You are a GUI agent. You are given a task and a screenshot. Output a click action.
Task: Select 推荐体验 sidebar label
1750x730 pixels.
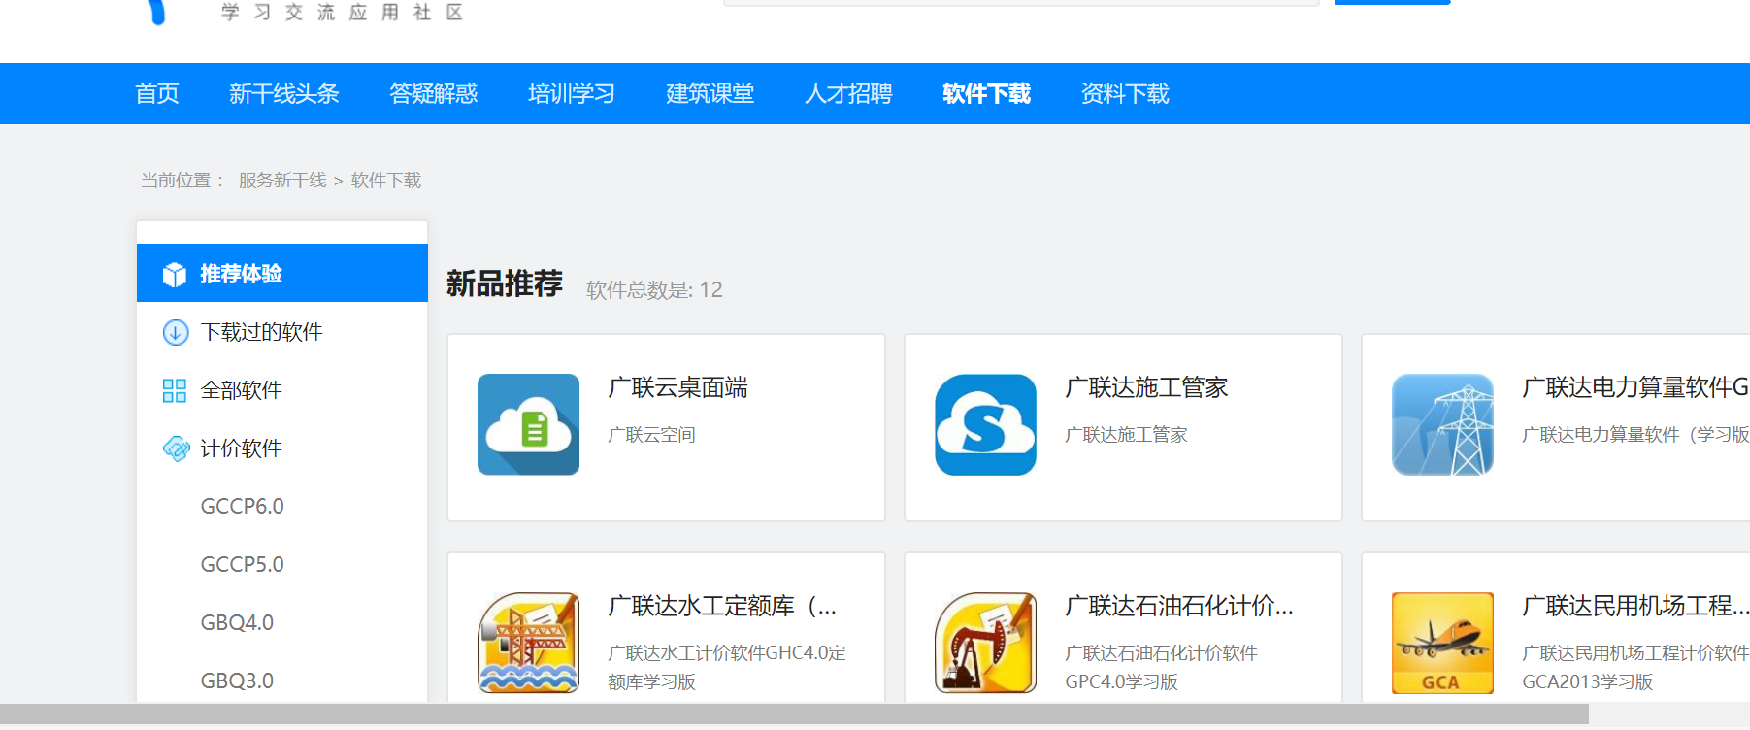(242, 274)
